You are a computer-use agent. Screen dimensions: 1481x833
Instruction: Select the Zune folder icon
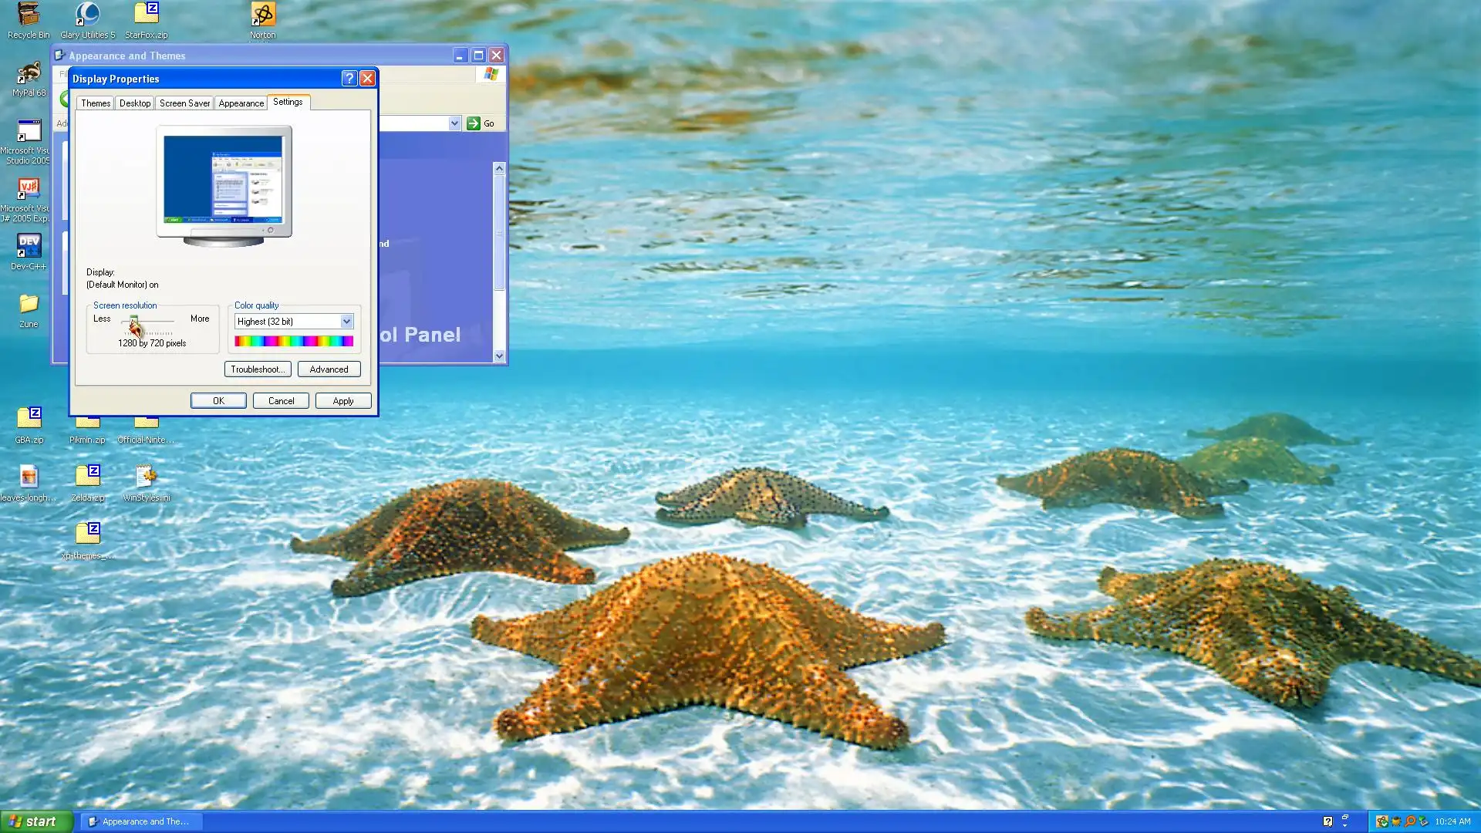29,305
